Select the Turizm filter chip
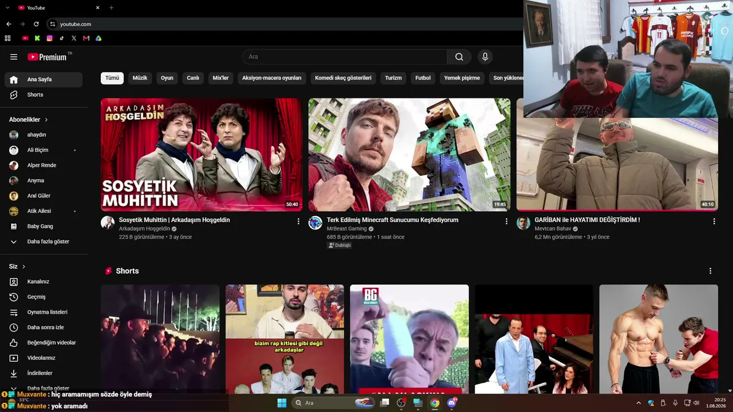 pos(393,78)
